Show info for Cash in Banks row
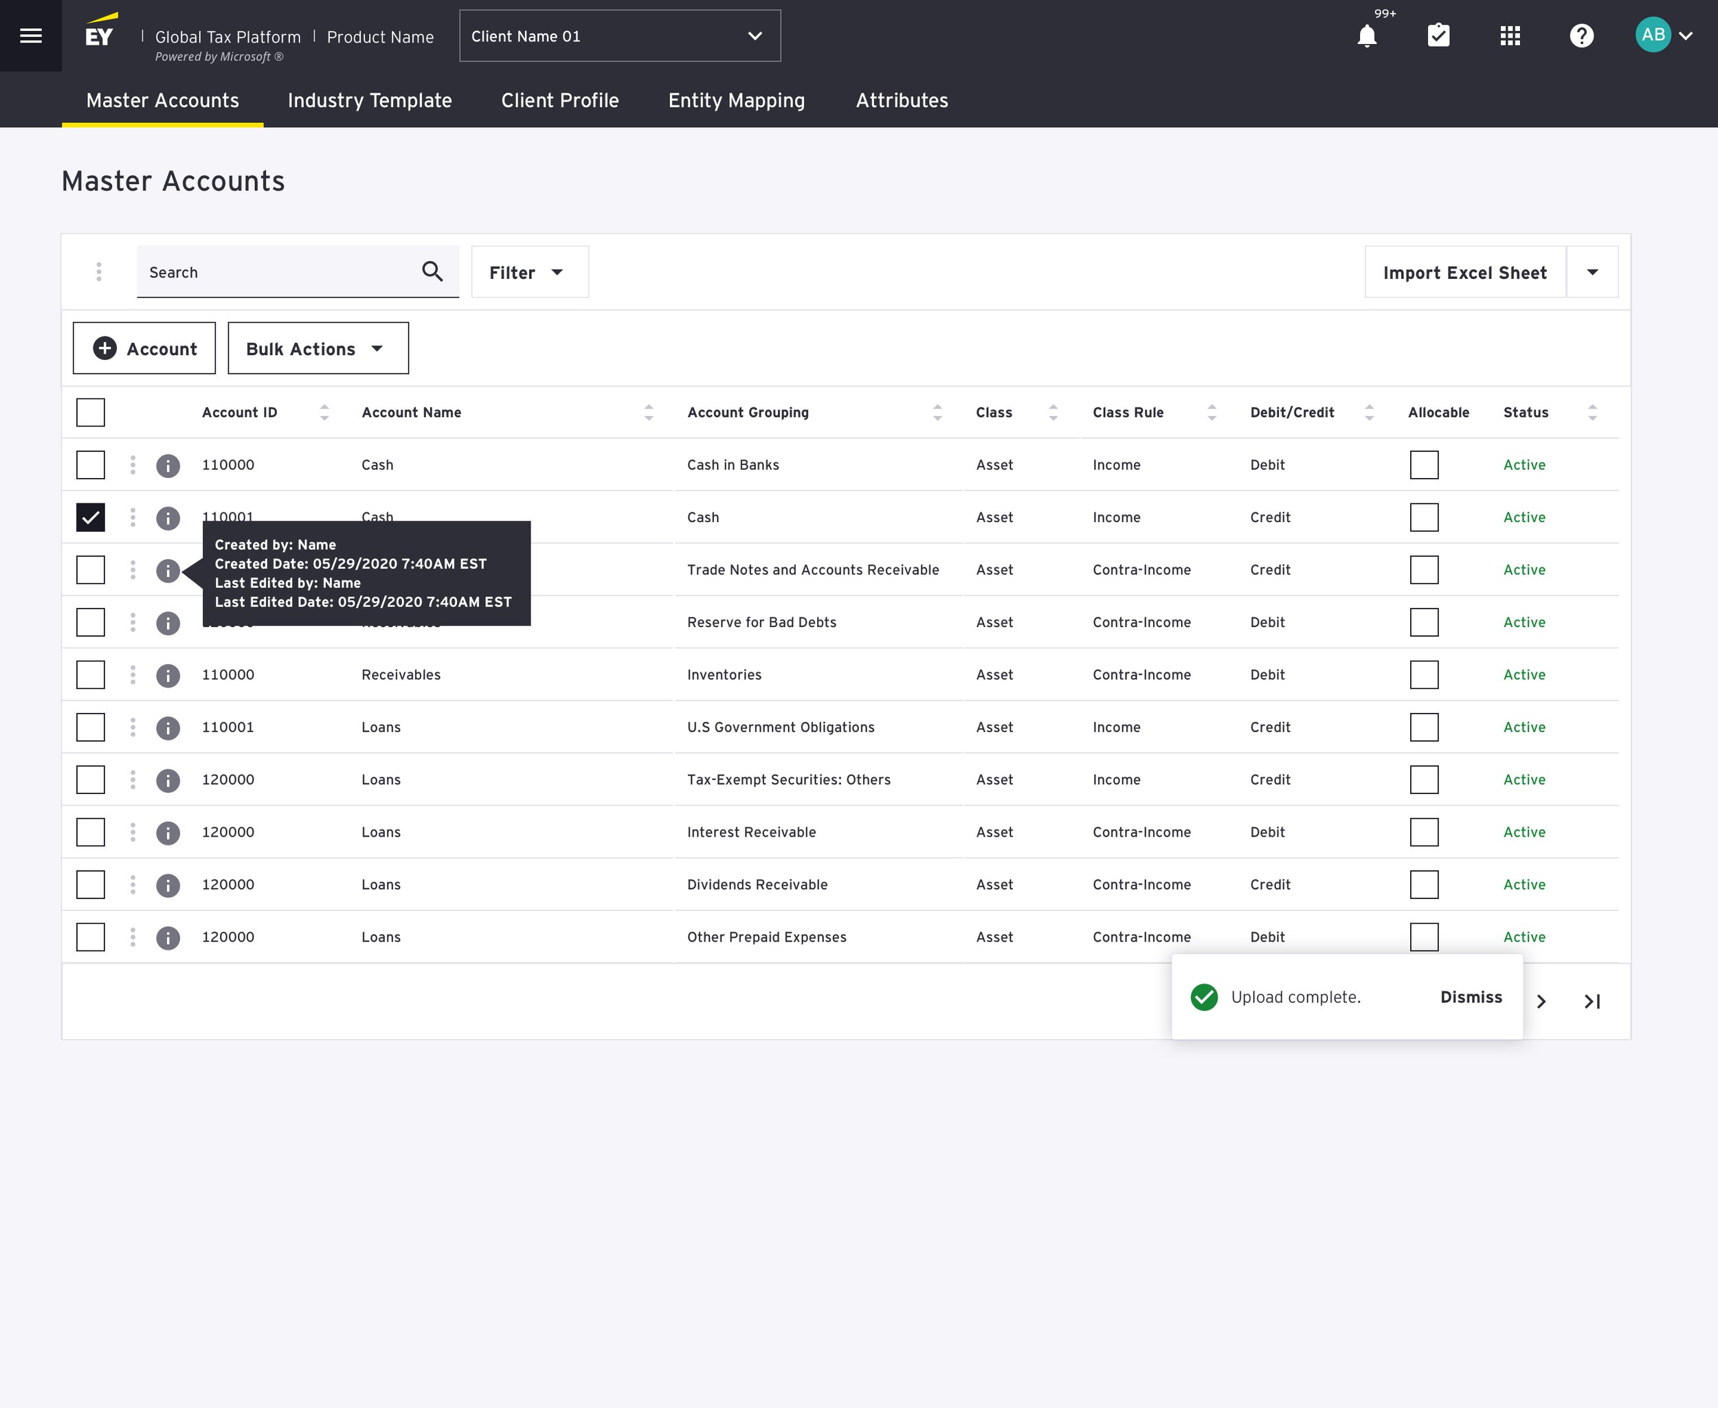 168,466
